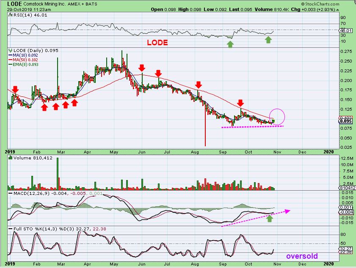Click the EMA(8) 0.093 legend text
The width and height of the screenshot is (356, 268).
pyautogui.click(x=25, y=64)
